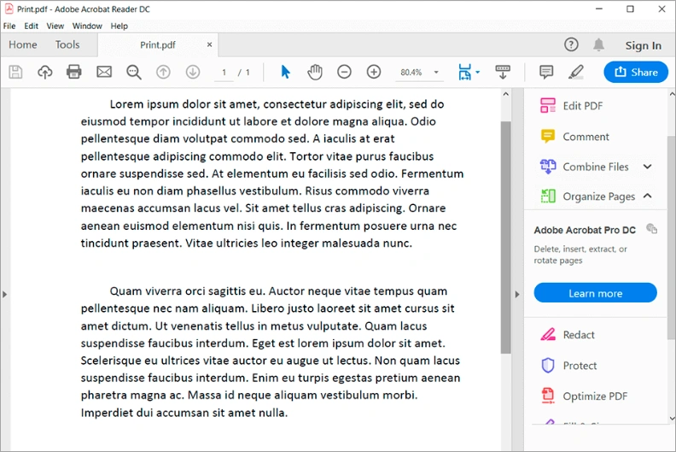The width and height of the screenshot is (676, 452).
Task: Expand the left navigation pane arrow
Action: pyautogui.click(x=5, y=295)
